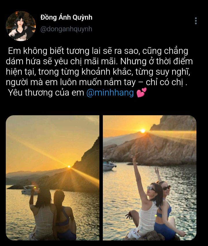Click the setting sun in the left photo
The image size is (208, 246).
69,166
